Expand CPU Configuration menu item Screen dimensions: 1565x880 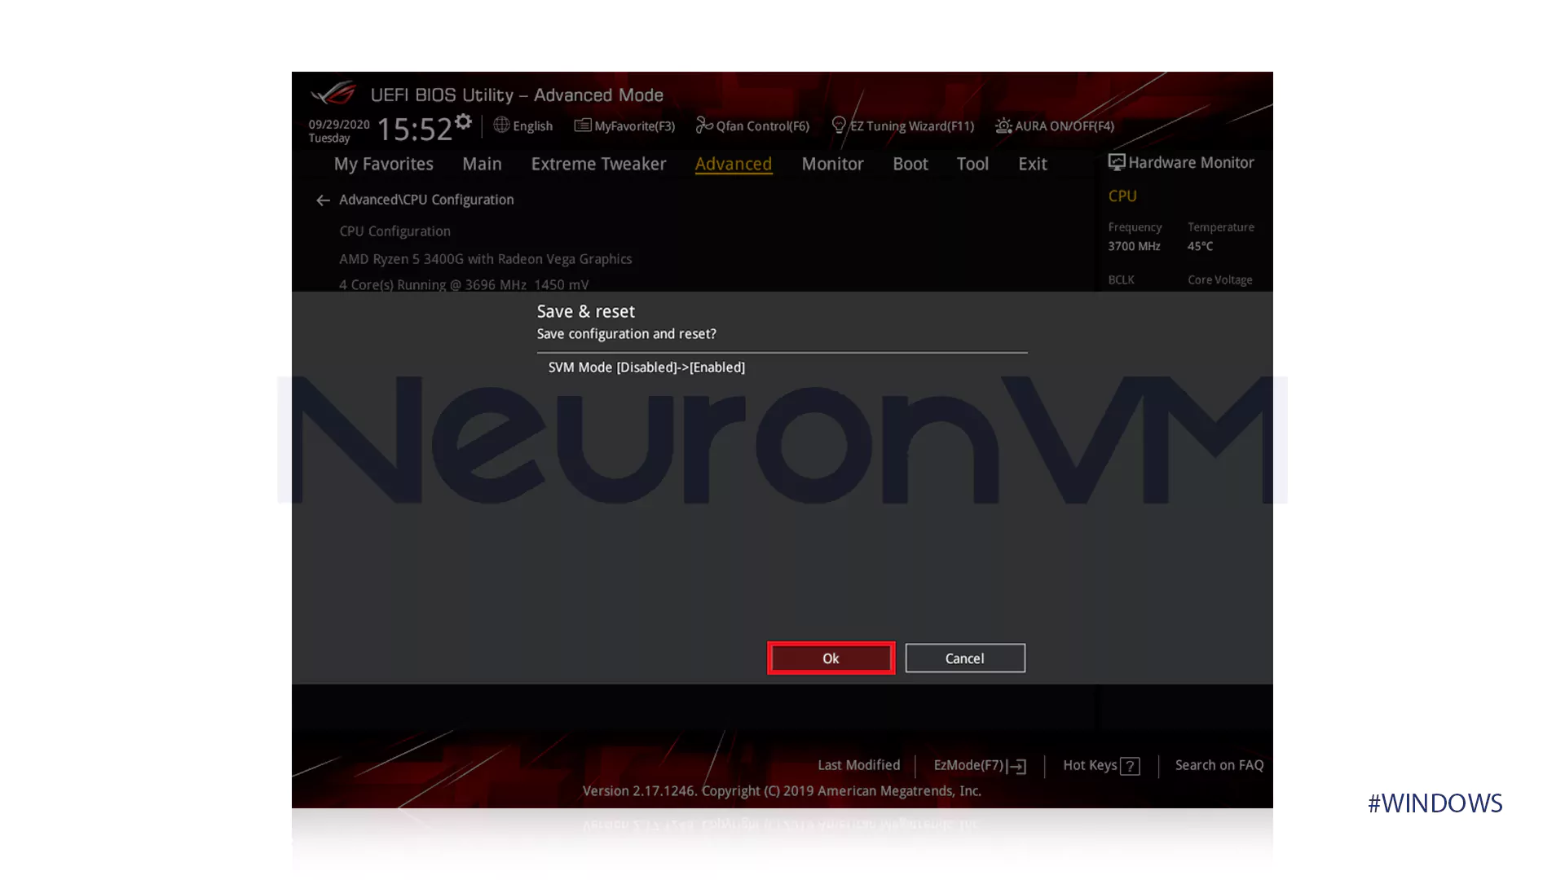[x=395, y=230]
